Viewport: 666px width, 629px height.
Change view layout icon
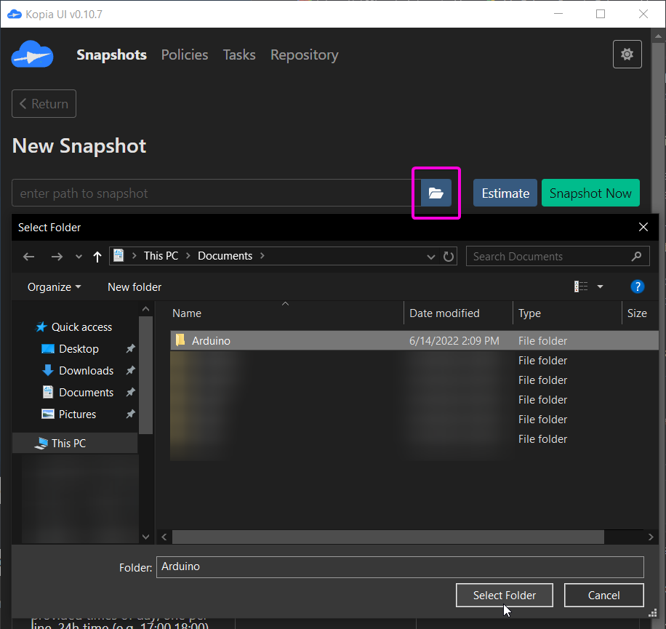581,287
